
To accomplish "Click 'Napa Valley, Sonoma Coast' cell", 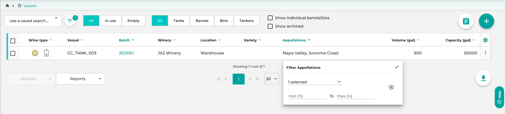I will pos(311,53).
